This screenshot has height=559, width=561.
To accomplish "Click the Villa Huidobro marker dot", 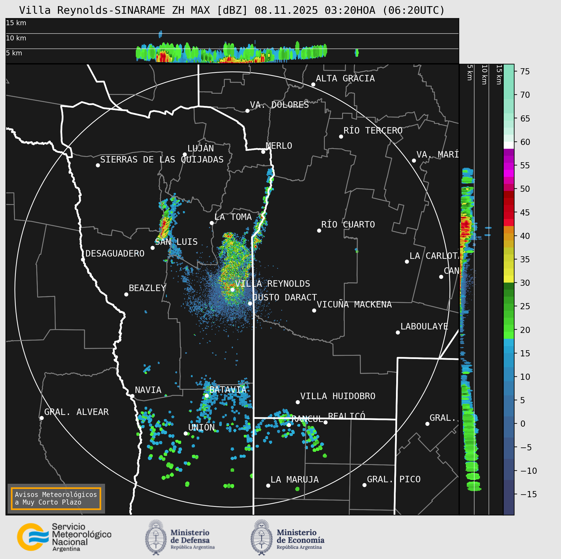I will click(x=298, y=402).
